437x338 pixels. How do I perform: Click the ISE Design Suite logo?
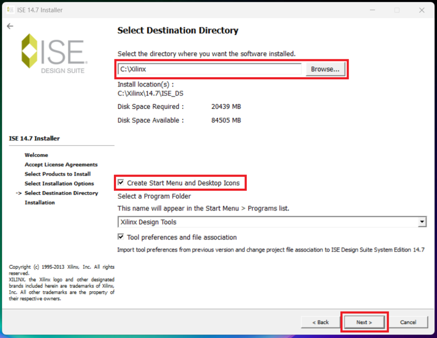pos(55,53)
